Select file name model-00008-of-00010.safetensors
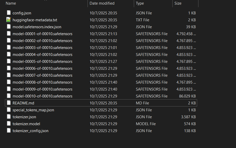The height and width of the screenshot is (148, 236). (42, 82)
